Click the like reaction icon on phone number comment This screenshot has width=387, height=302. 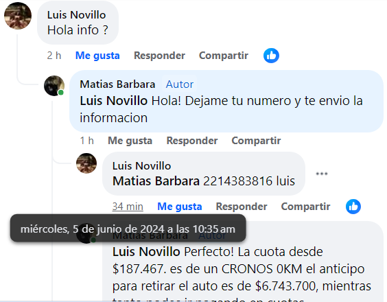pyautogui.click(x=353, y=207)
